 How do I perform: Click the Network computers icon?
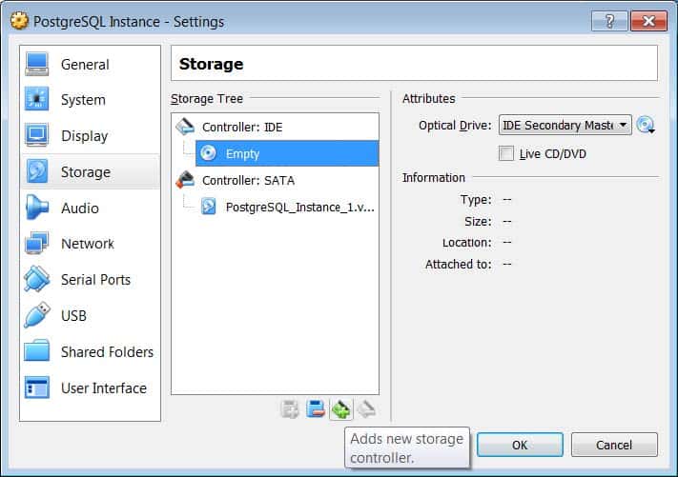tap(37, 243)
